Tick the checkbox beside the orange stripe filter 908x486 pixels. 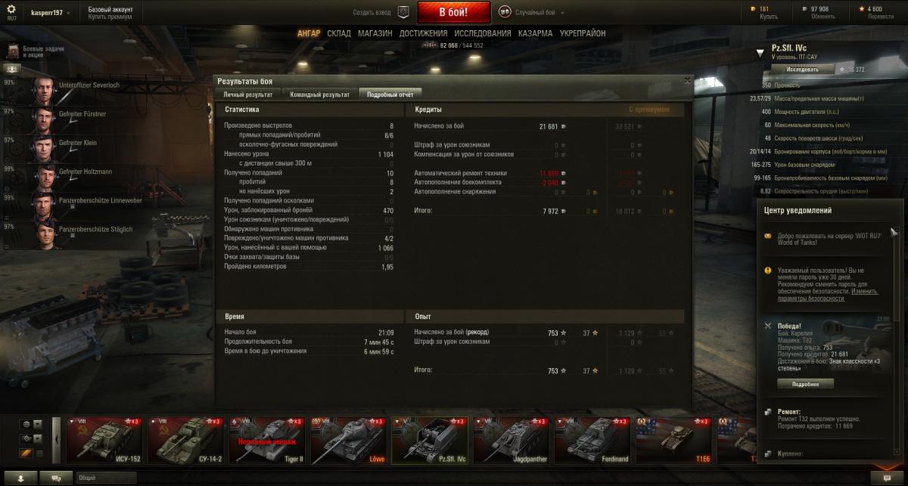[x=39, y=453]
